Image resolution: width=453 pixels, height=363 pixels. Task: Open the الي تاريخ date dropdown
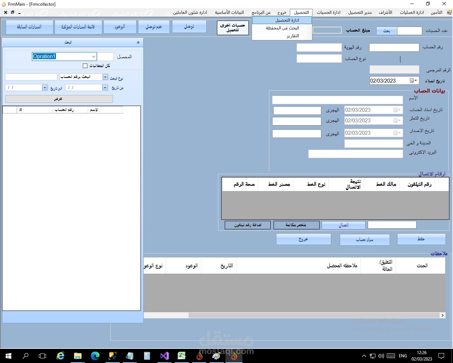pos(45,88)
